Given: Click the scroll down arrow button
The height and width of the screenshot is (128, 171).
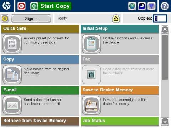Looking at the screenshot, I should pos(165,122).
